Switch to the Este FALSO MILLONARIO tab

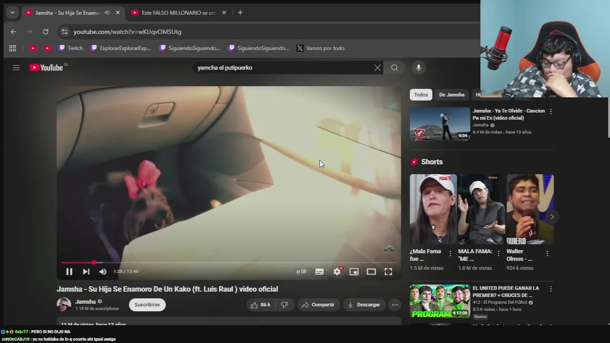tap(179, 13)
